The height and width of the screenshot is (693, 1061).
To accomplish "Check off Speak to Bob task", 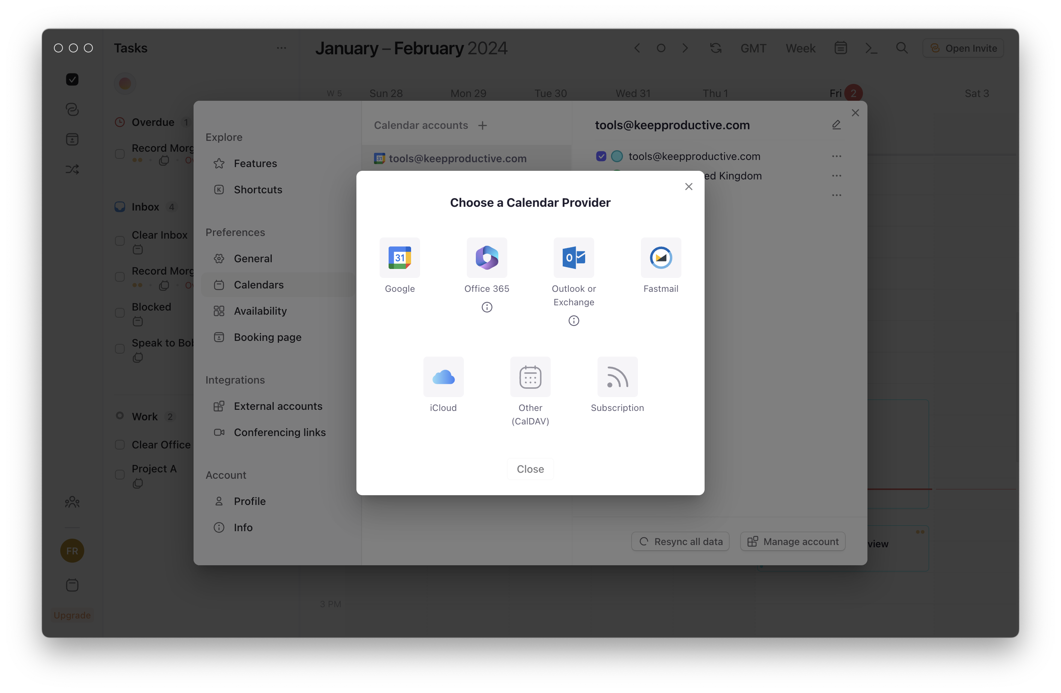I will point(120,349).
